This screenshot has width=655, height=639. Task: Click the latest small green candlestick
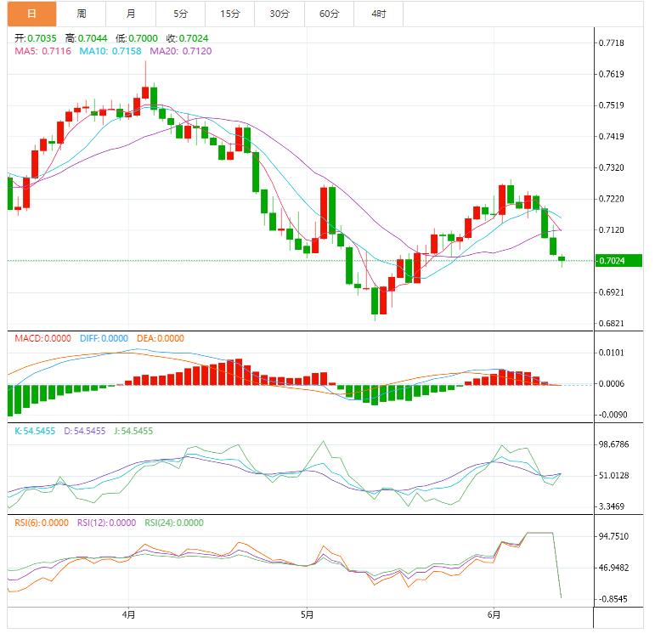(x=562, y=259)
